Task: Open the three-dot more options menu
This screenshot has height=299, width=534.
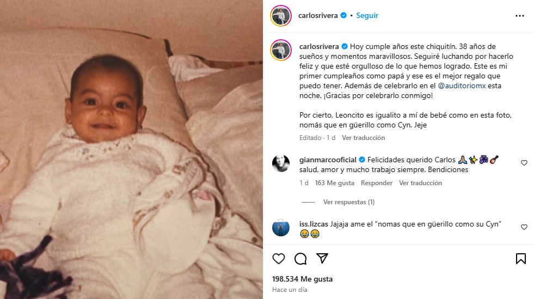Action: coord(520,16)
